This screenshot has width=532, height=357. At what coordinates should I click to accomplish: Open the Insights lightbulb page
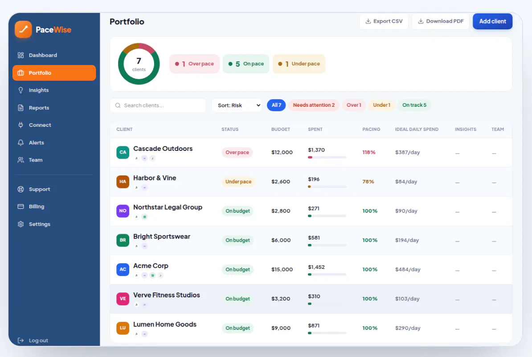54,90
